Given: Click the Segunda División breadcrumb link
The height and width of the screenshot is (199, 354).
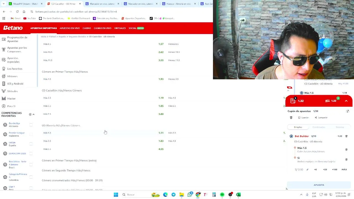Looking at the screenshot, I should (77, 36).
